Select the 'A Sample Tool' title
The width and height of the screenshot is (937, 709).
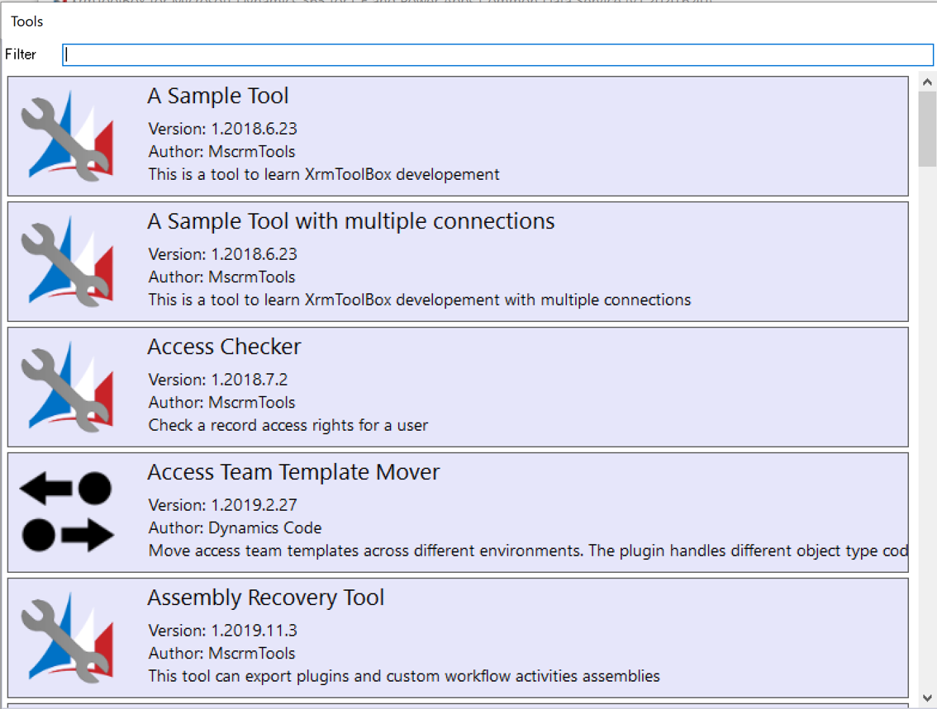tap(218, 96)
